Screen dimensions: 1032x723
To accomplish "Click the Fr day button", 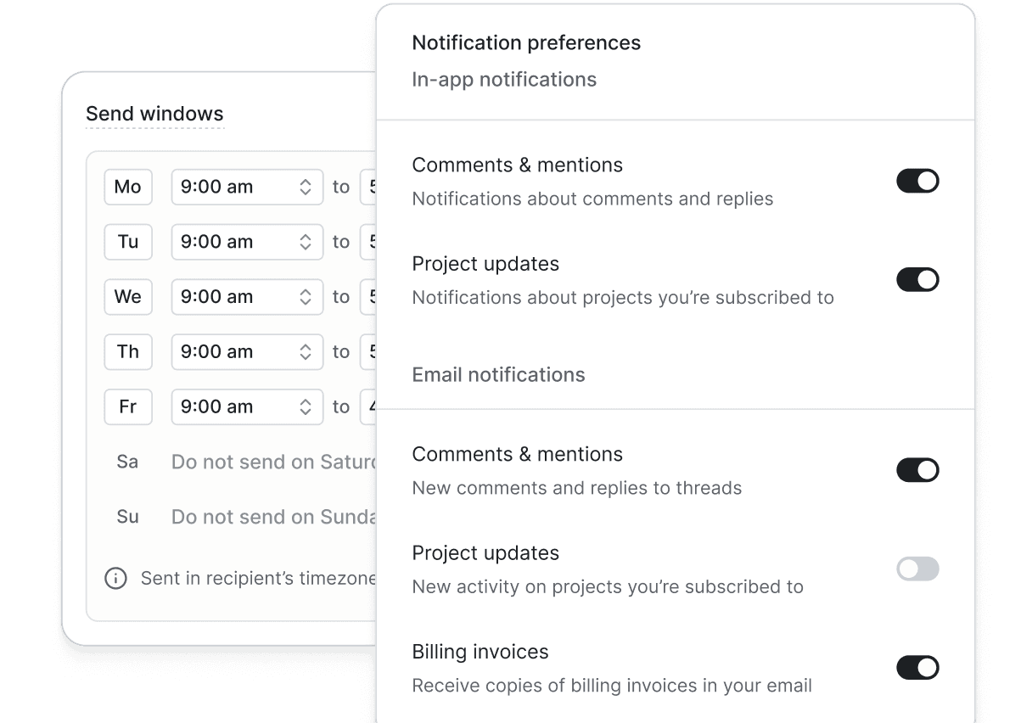I will (x=128, y=407).
